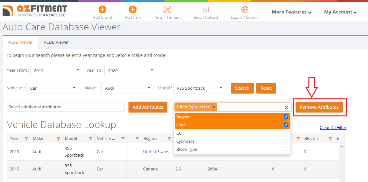Click the AZ Fitment logo
Viewport: 368px width, 182px height.
point(35,11)
